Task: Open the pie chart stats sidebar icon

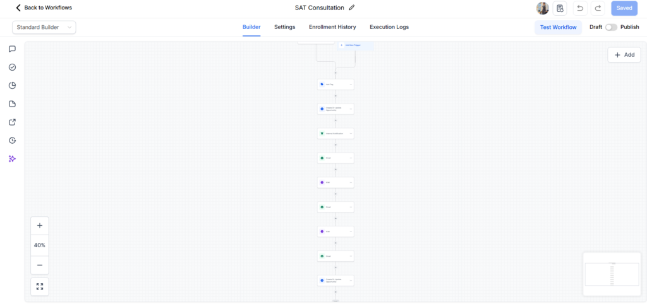Action: [x=13, y=86]
